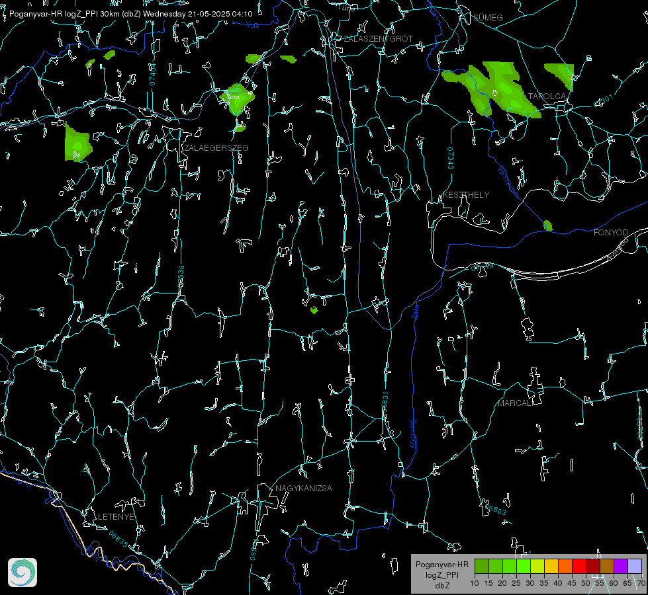Click legend tick value 10

[475, 583]
